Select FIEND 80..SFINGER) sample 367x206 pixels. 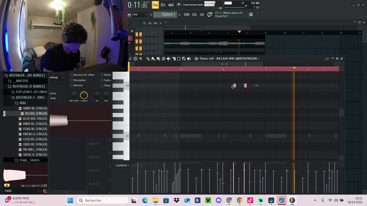click(33, 129)
